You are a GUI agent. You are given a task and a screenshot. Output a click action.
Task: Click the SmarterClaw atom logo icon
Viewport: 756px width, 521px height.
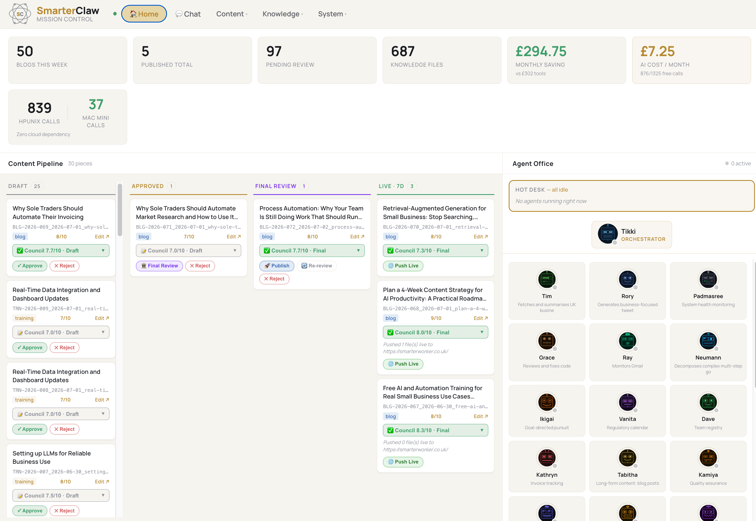(20, 14)
